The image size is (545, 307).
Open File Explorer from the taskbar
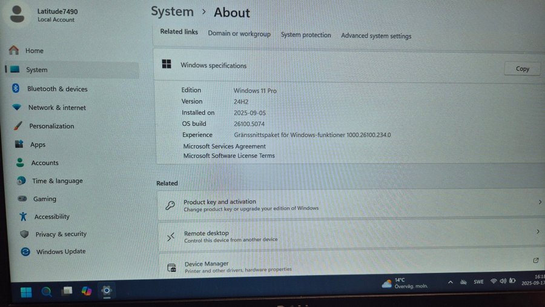point(67,291)
